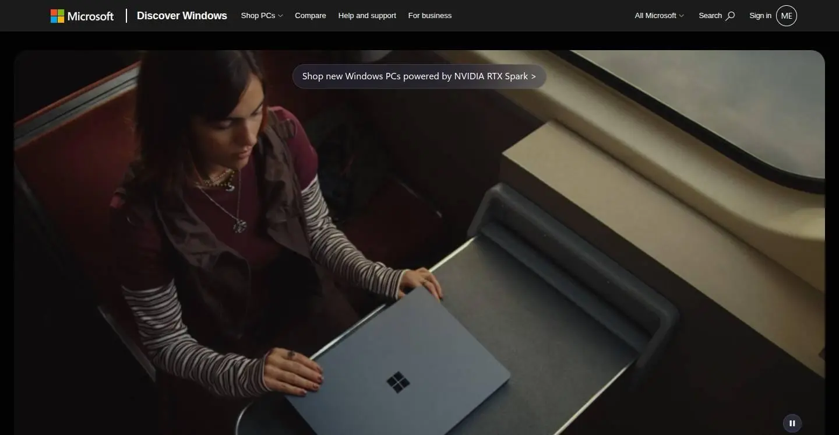Open Help and support
This screenshot has width=839, height=435.
point(367,16)
